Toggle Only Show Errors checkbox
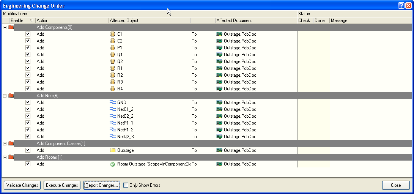Image resolution: width=414 pixels, height=194 pixels. [126, 185]
